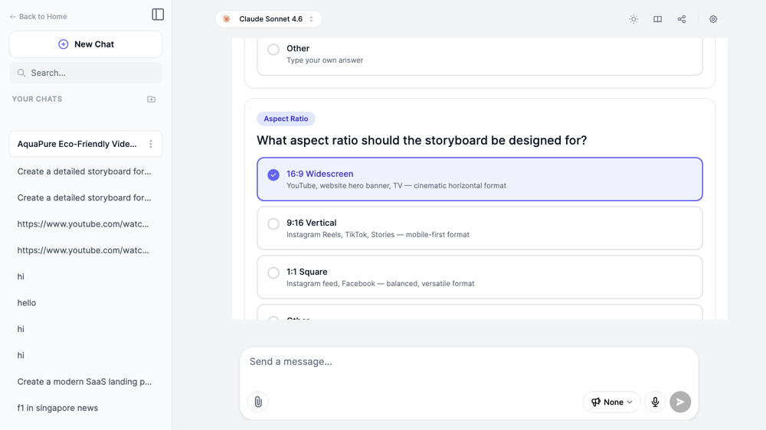The image size is (766, 430).
Task: Click the share chat icon
Action: pyautogui.click(x=682, y=19)
